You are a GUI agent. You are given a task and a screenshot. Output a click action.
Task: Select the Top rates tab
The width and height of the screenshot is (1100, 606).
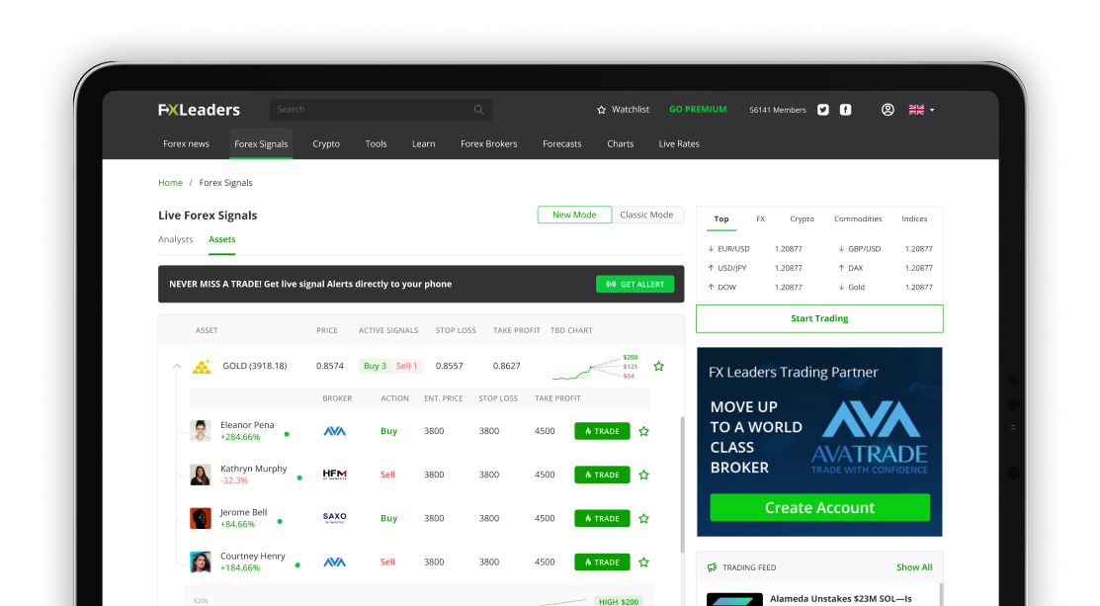721,218
